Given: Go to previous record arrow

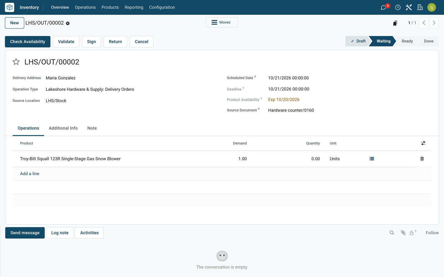Looking at the screenshot, I should [424, 23].
